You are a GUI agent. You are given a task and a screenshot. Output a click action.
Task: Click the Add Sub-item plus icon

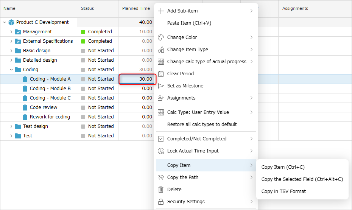pyautogui.click(x=161, y=11)
